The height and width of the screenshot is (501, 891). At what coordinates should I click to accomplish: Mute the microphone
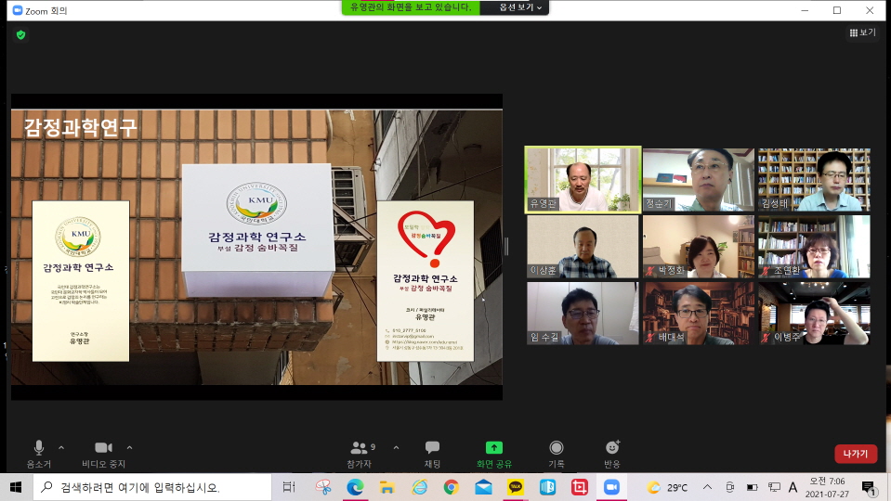point(39,448)
